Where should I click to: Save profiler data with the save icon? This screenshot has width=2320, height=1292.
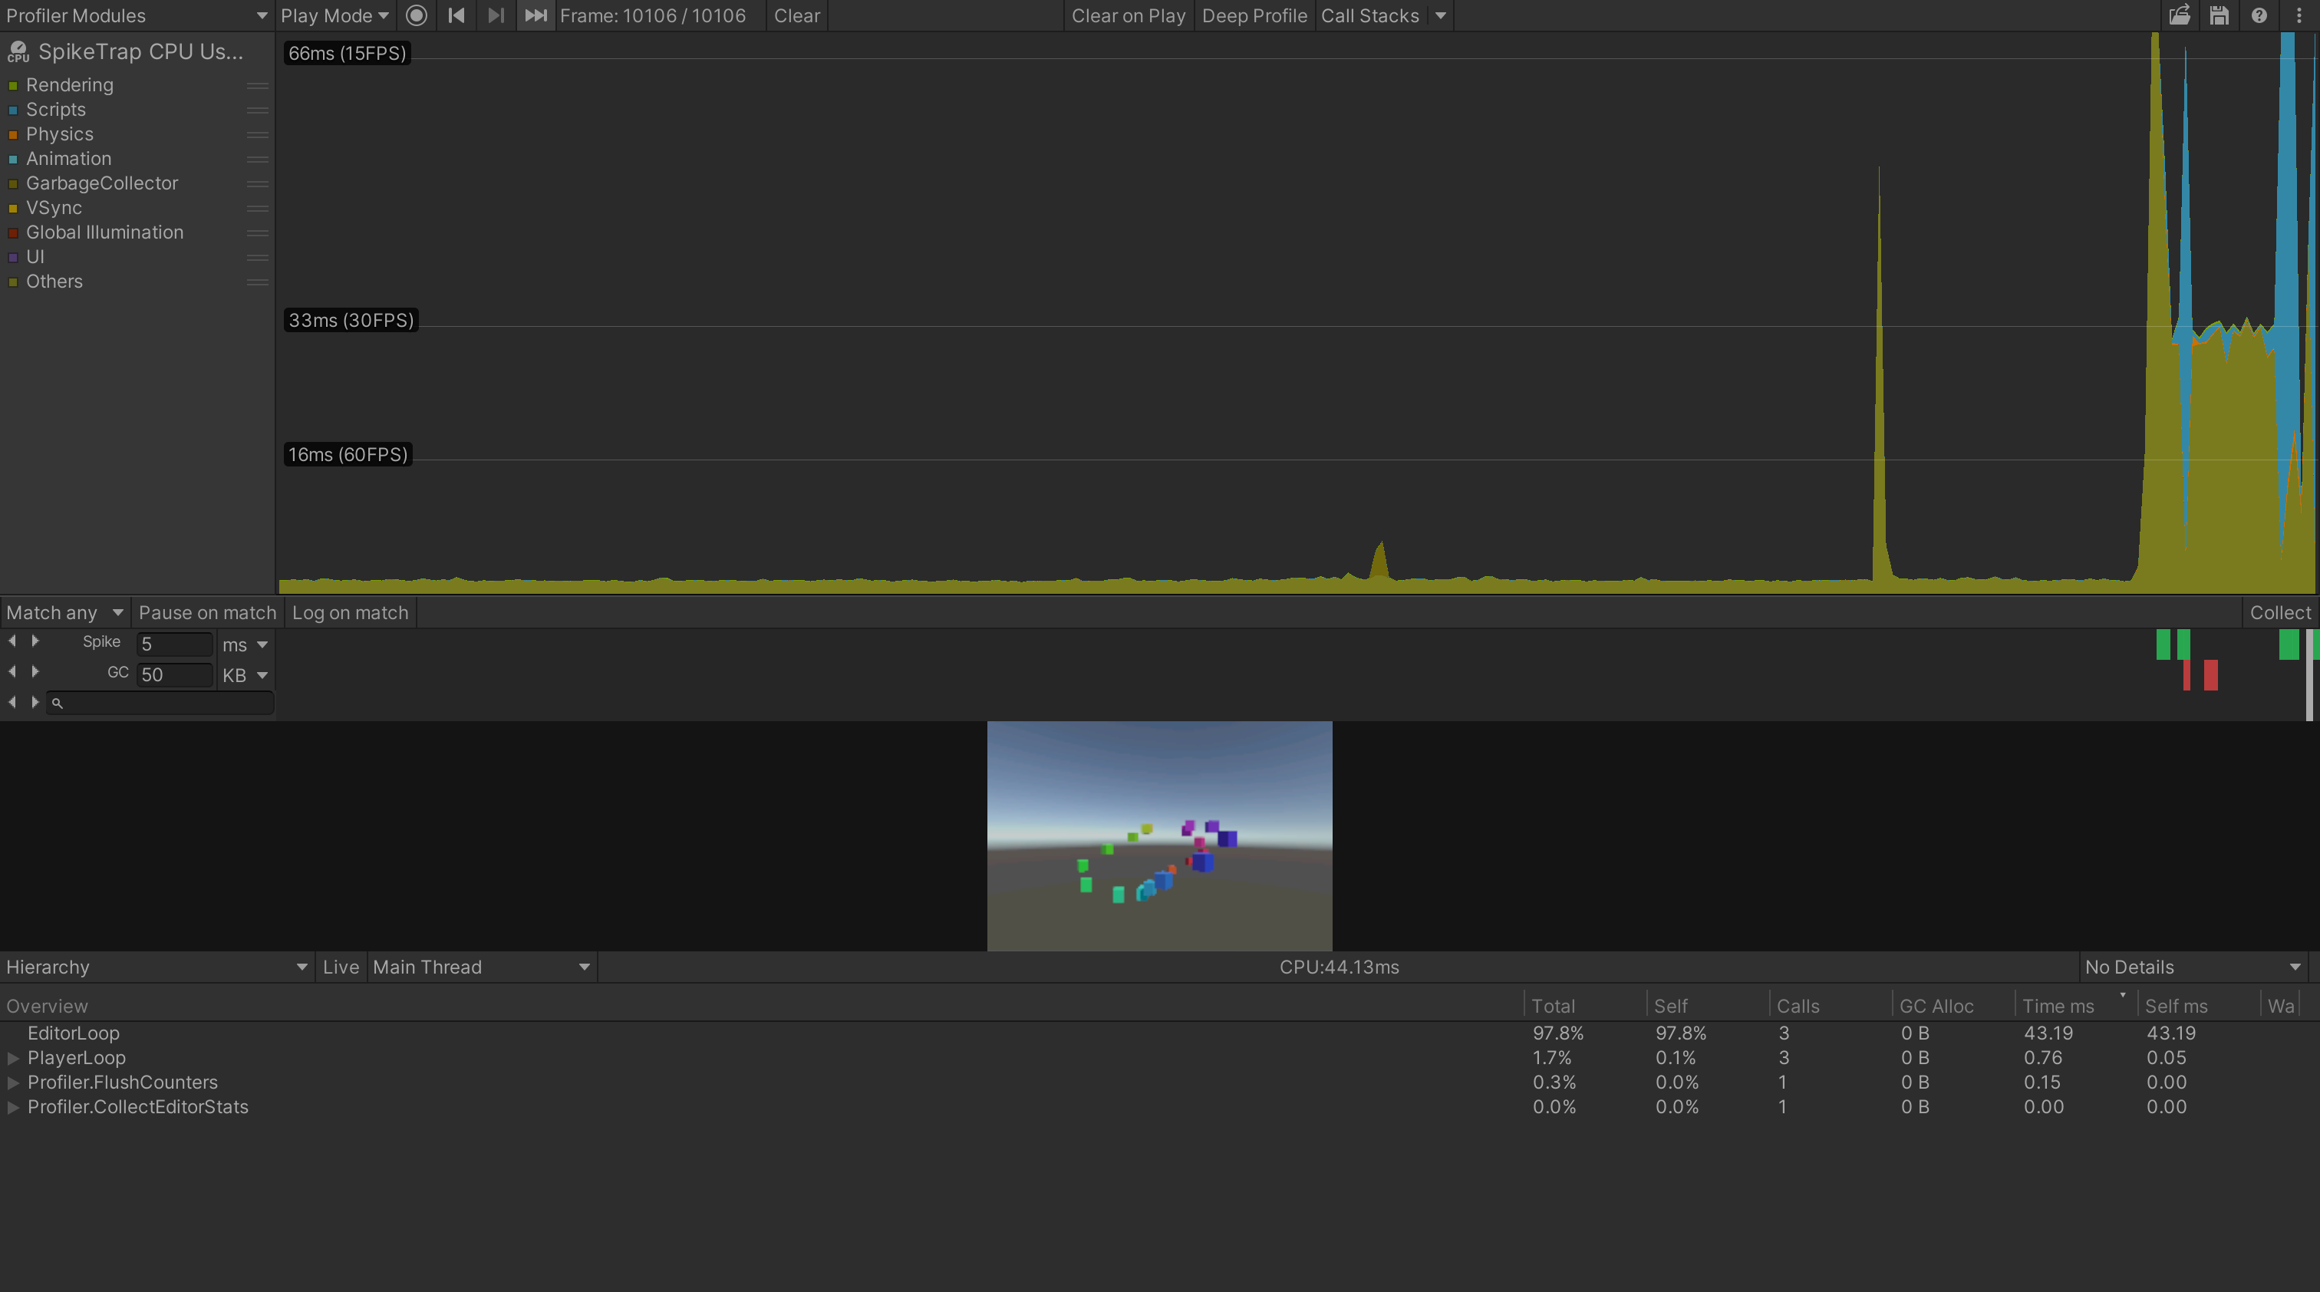coord(2219,15)
